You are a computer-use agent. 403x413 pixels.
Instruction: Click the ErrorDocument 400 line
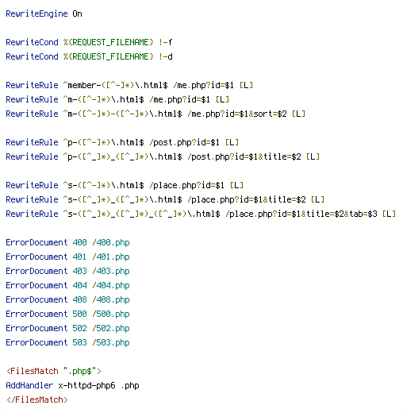(x=67, y=242)
